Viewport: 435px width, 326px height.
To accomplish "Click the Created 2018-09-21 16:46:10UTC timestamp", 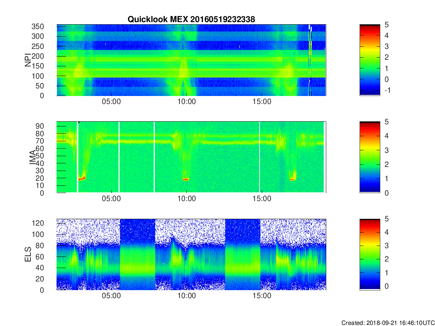I will 388,322.
